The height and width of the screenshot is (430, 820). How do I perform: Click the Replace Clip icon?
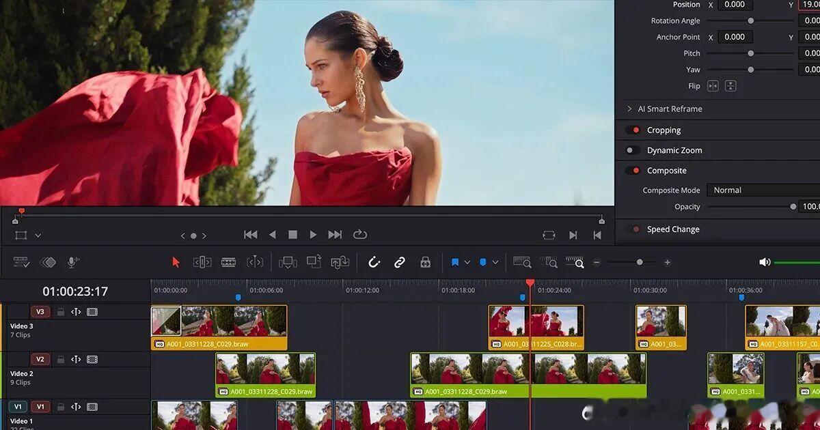340,262
